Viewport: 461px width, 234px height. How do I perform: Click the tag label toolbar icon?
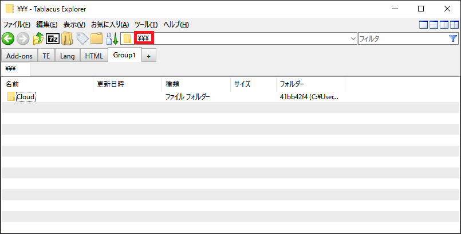82,38
